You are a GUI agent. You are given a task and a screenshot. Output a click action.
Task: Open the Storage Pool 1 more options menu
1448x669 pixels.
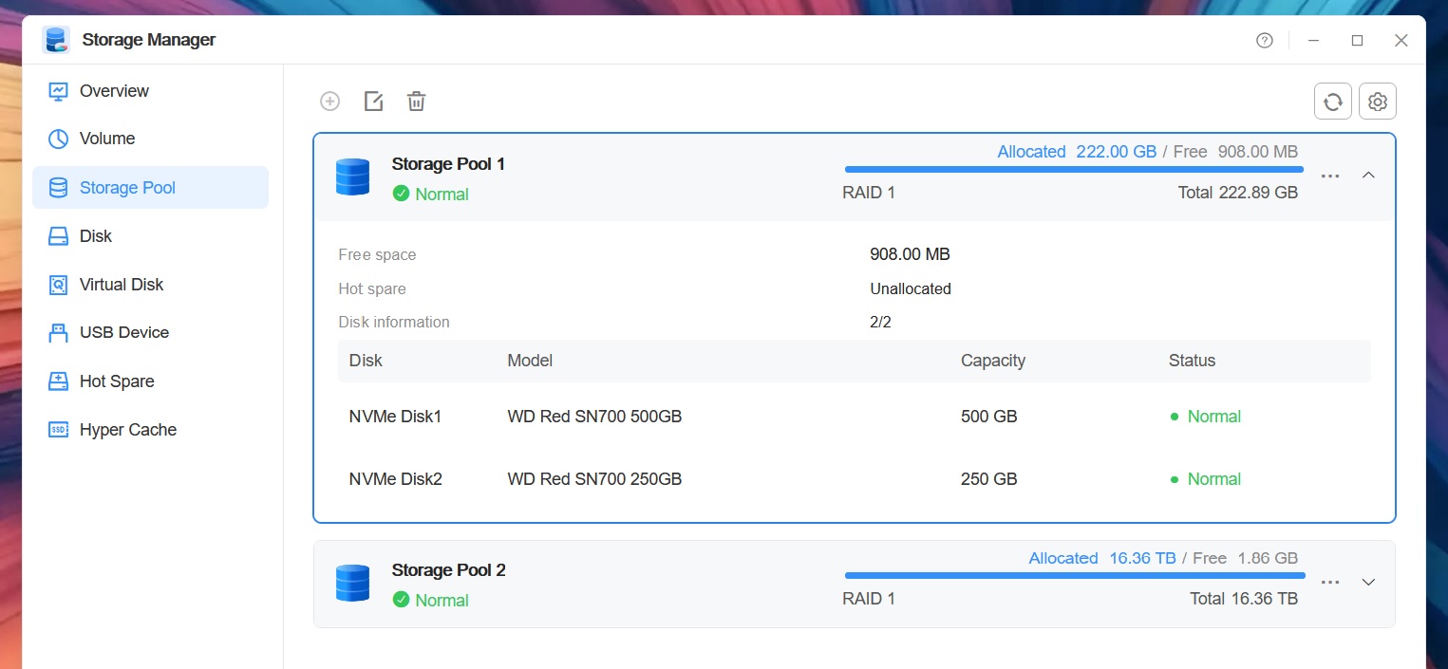[1330, 176]
